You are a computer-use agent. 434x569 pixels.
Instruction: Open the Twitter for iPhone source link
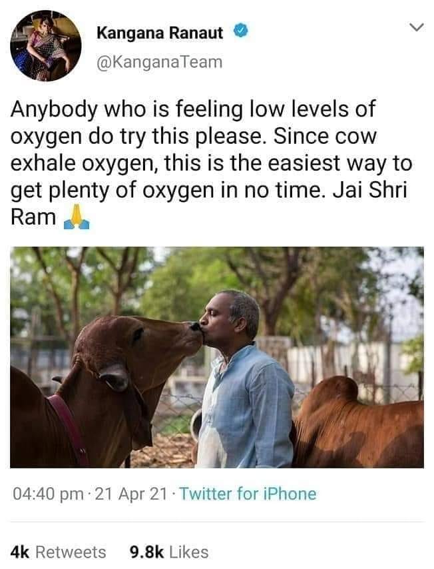coord(248,494)
